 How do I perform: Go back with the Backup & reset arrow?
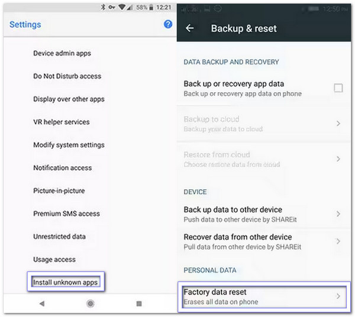(x=189, y=28)
